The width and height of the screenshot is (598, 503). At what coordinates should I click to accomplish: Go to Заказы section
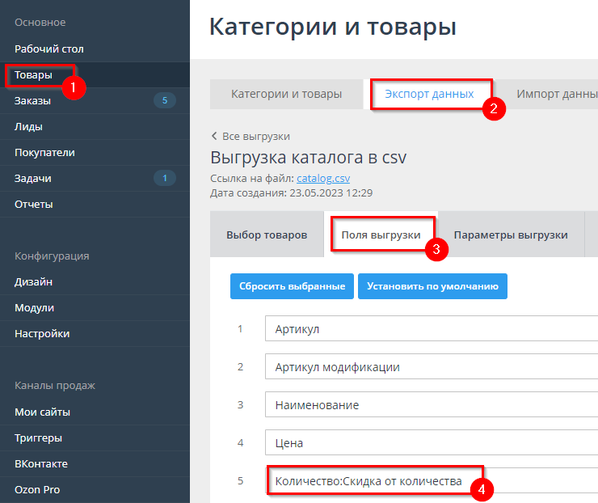tap(32, 101)
